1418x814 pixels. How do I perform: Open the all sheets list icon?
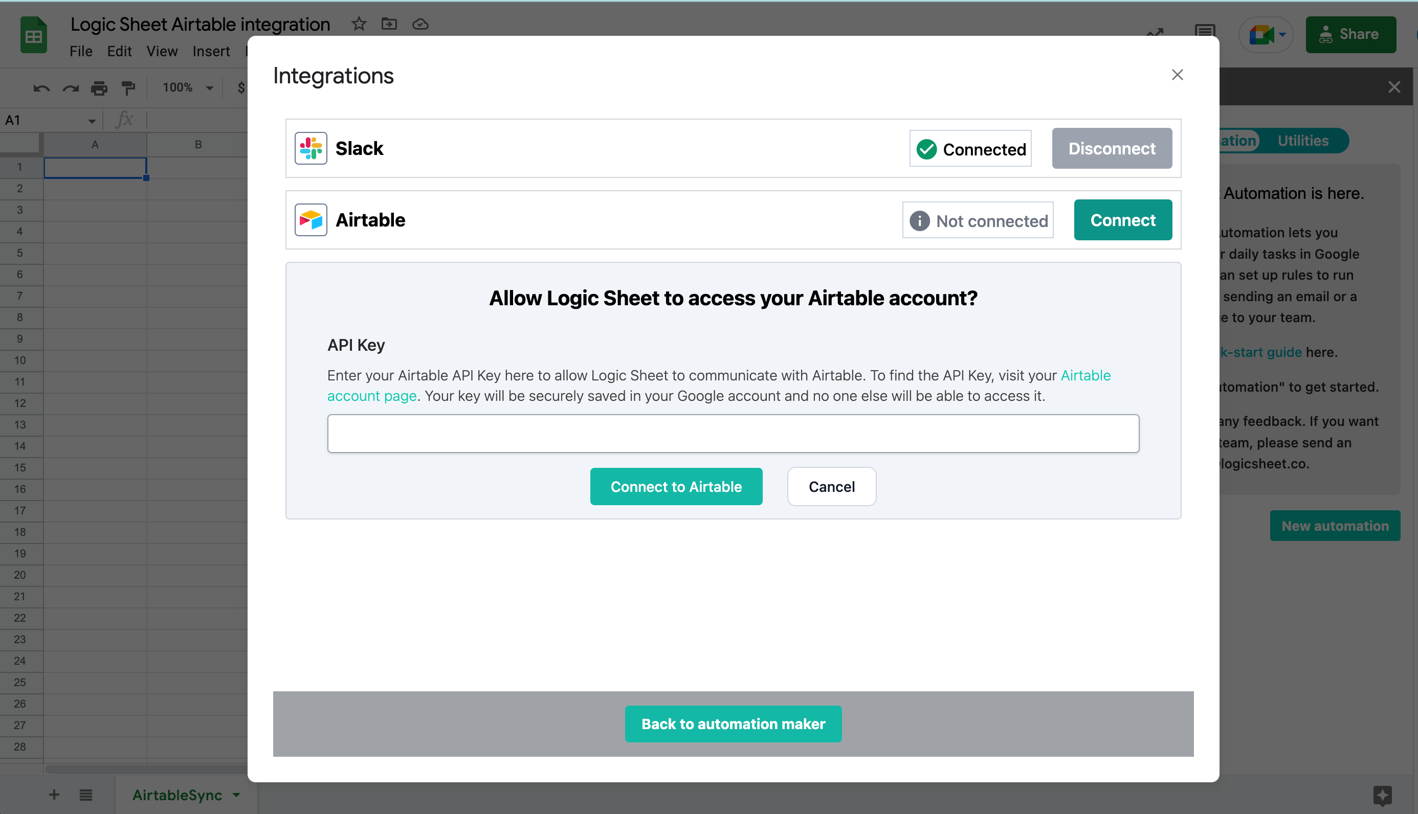pyautogui.click(x=85, y=795)
